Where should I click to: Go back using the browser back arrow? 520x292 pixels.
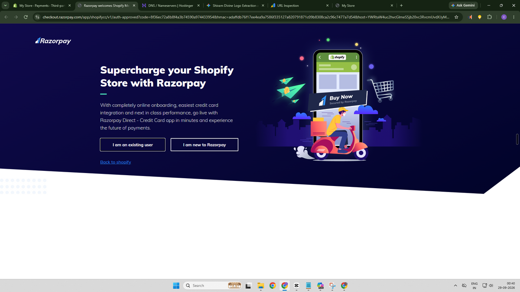[6, 17]
